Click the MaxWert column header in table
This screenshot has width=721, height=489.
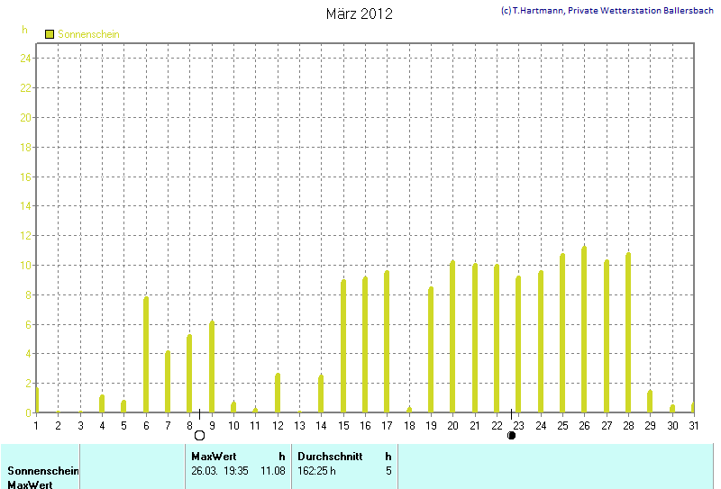coord(214,457)
